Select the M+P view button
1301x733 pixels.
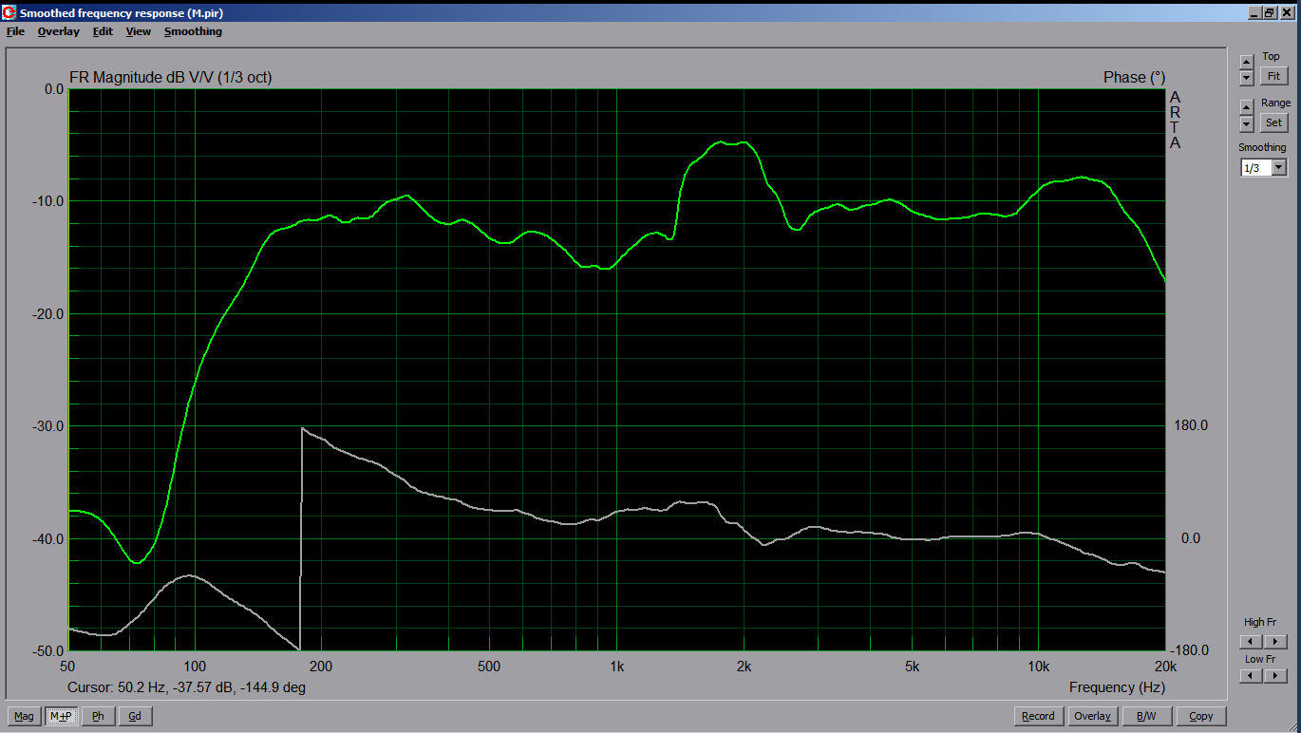click(x=61, y=716)
